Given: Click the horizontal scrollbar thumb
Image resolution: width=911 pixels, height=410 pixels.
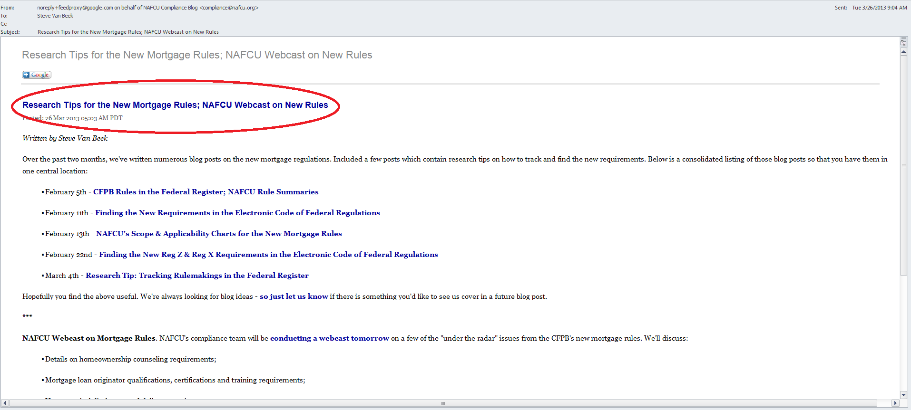Looking at the screenshot, I should (x=443, y=403).
